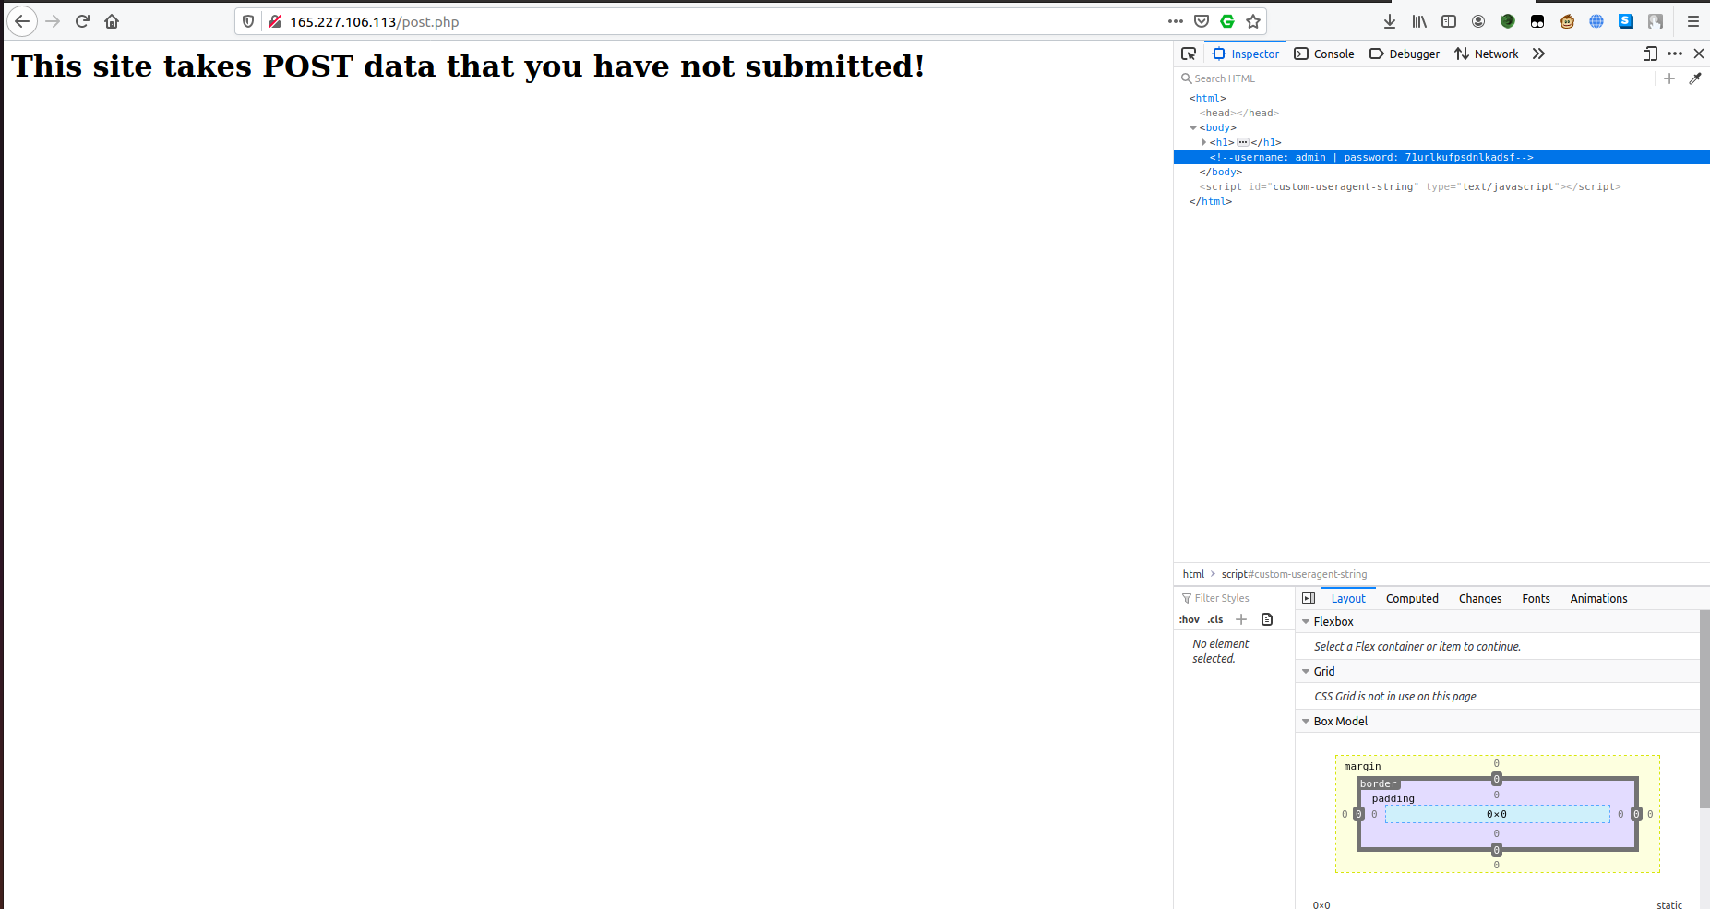Click the eyedropper color picker icon

pos(1695,78)
